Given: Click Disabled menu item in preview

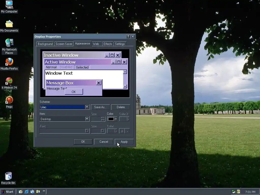Looking at the screenshot, I should click(66, 67).
